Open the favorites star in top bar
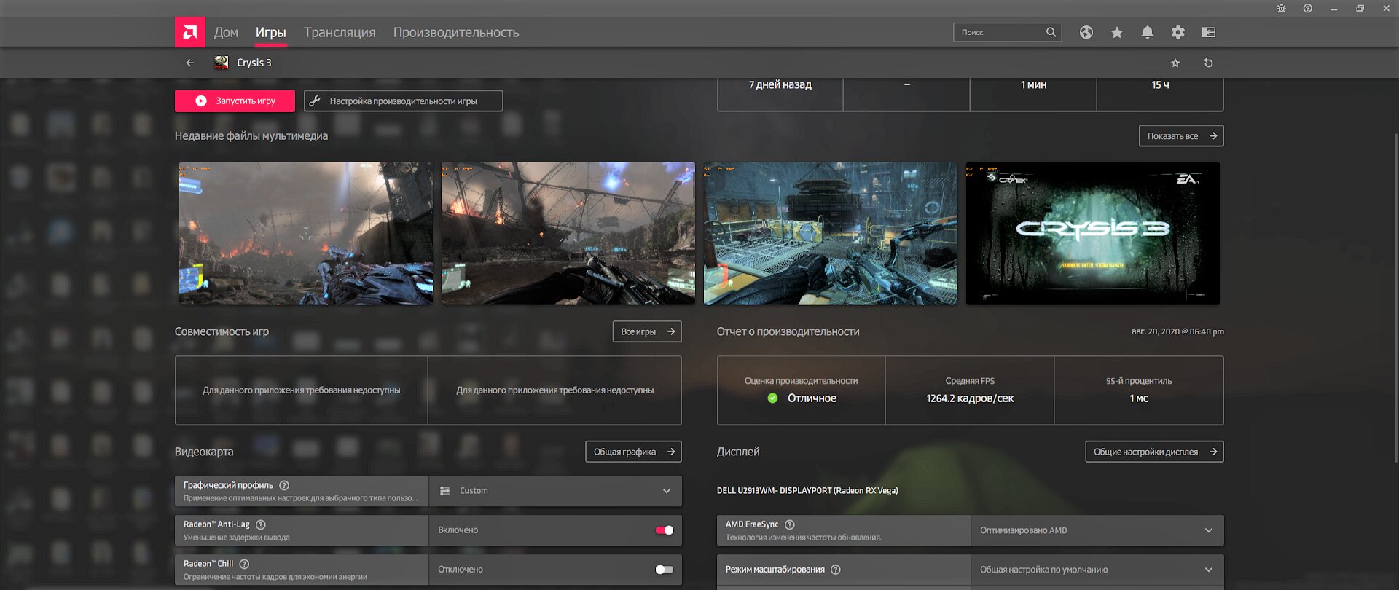1399x590 pixels. 1117,32
